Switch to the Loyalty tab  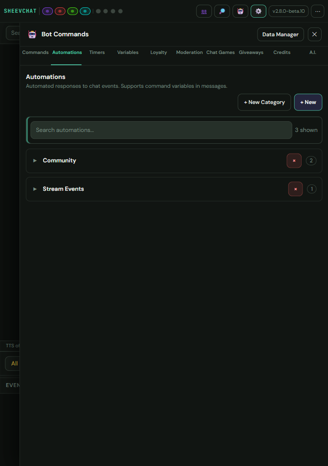tap(159, 52)
